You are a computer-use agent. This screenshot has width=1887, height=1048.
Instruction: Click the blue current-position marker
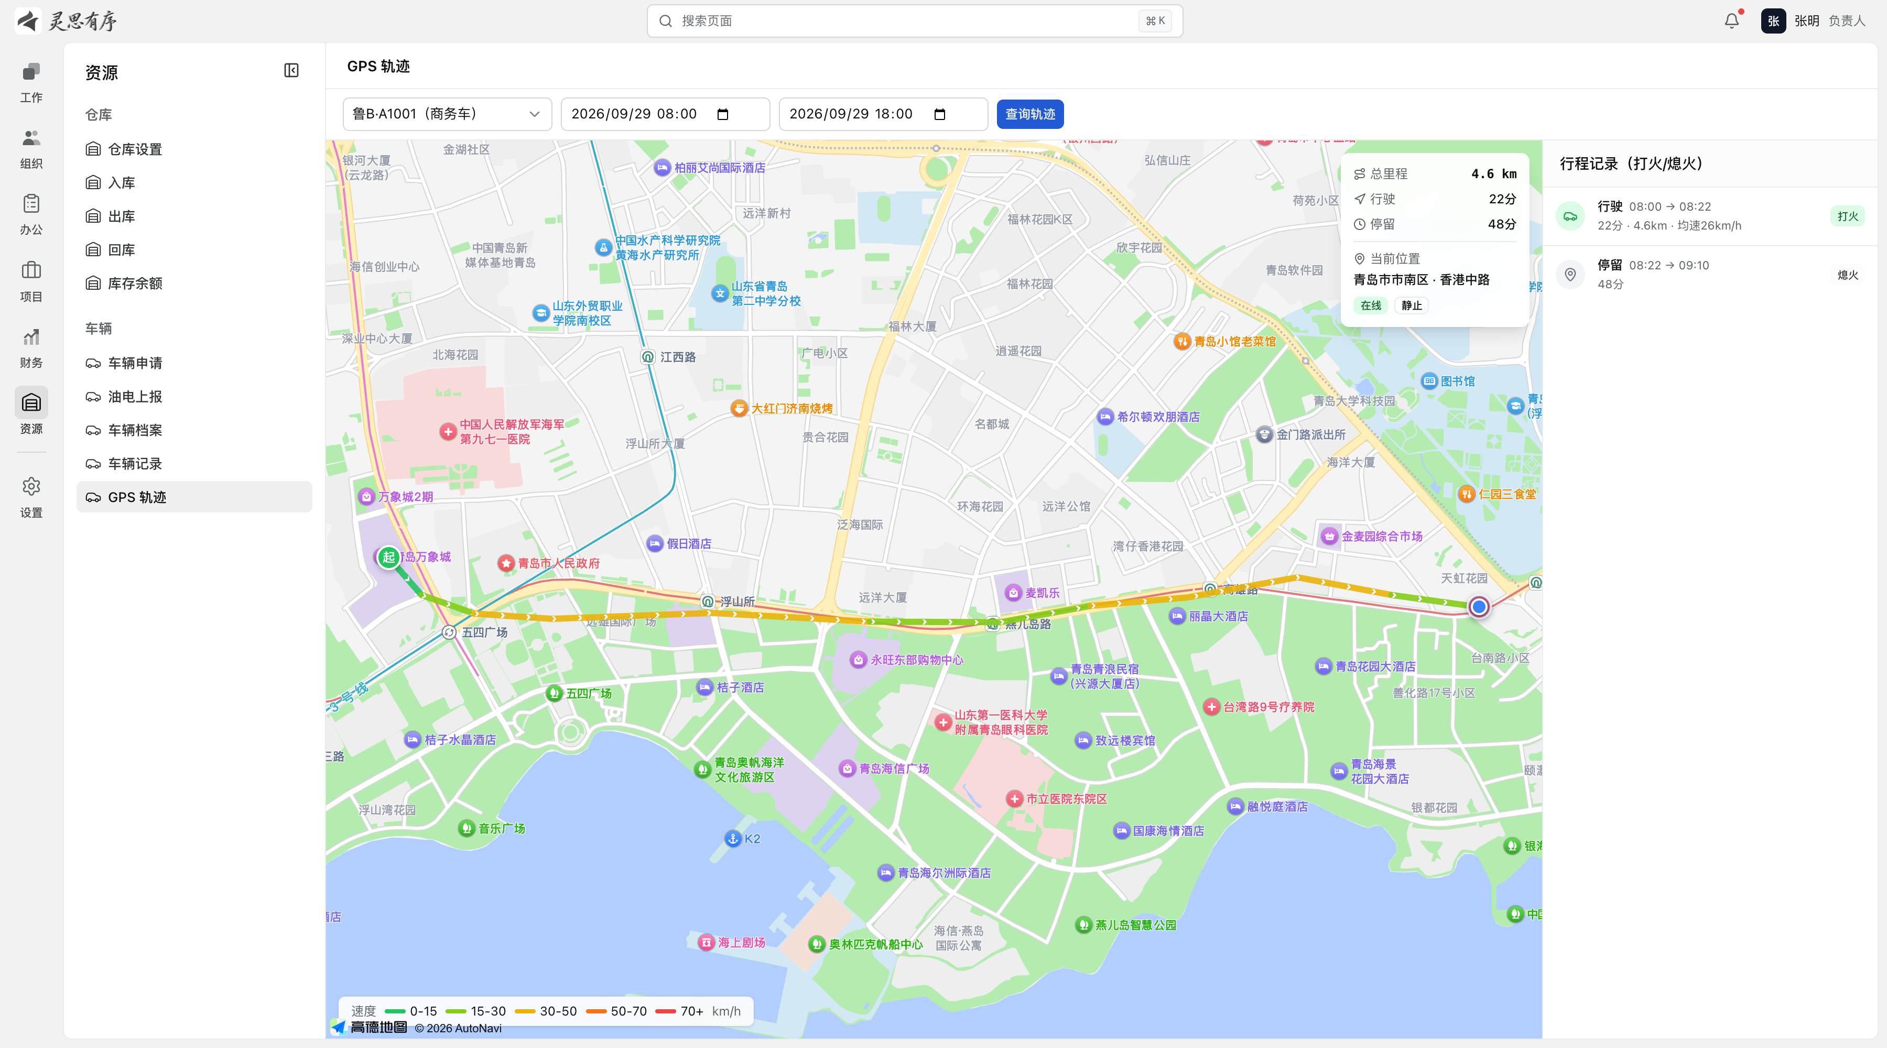[x=1478, y=606]
